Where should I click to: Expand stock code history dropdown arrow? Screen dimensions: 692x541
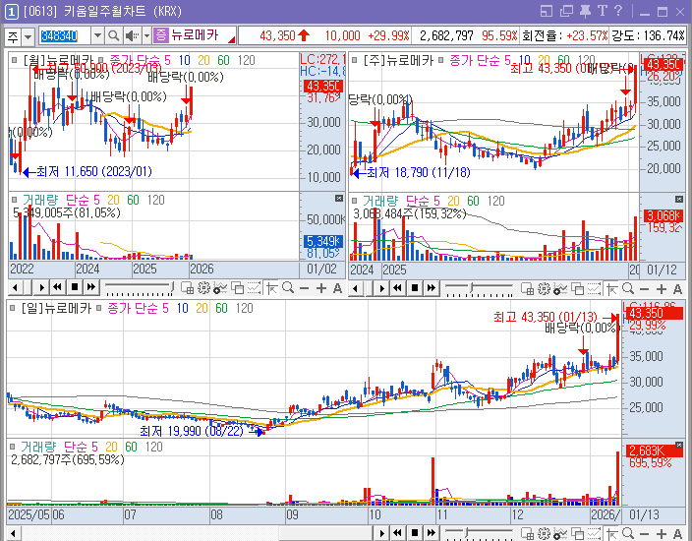click(x=97, y=35)
